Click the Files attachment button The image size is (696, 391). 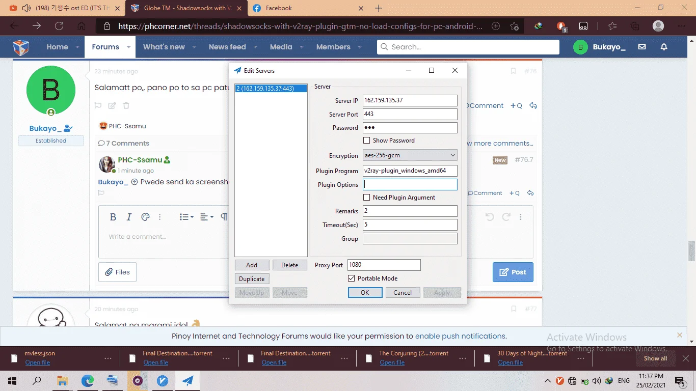(117, 272)
